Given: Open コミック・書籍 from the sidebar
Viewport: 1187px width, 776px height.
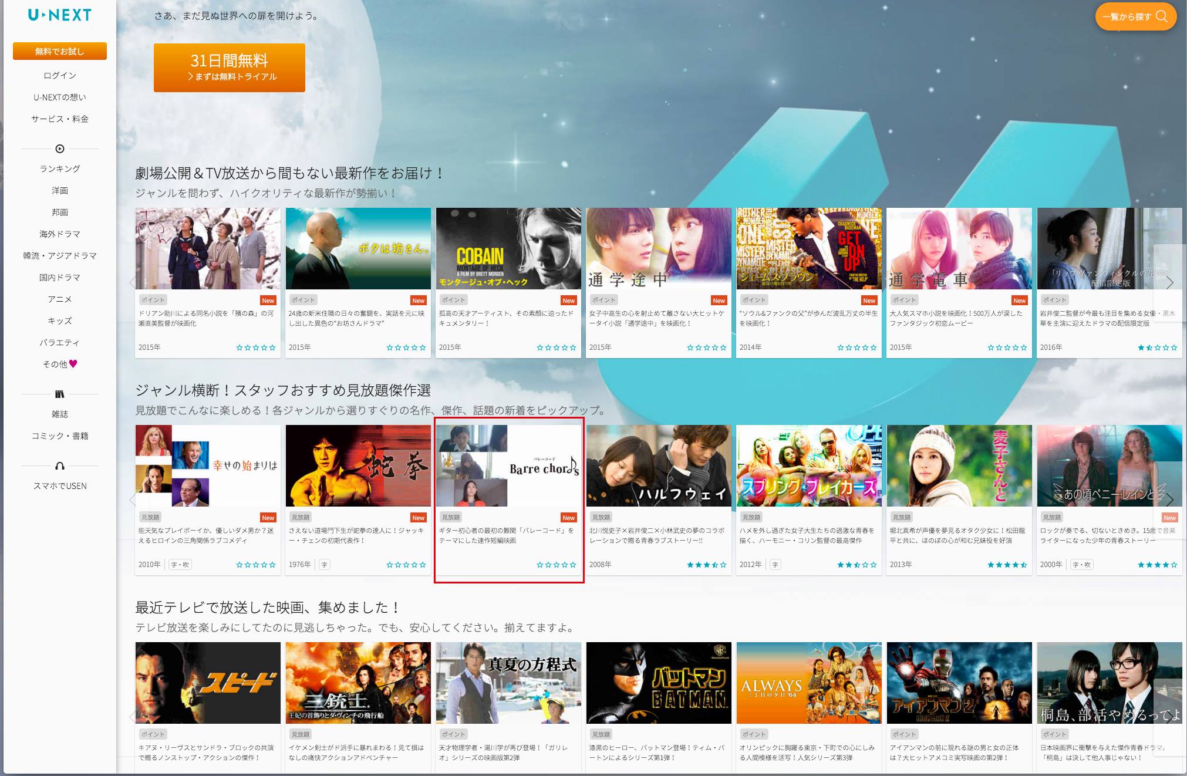Looking at the screenshot, I should tap(60, 436).
